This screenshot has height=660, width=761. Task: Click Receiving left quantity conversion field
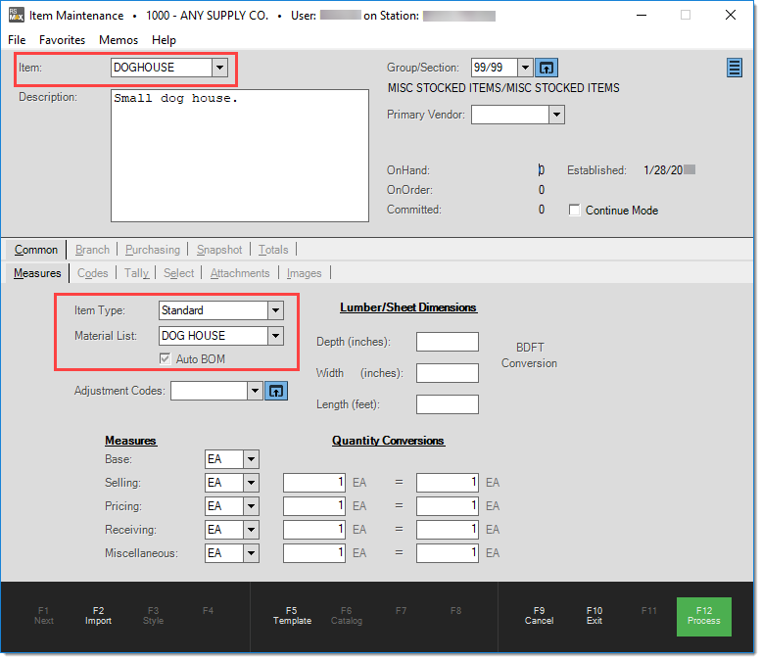pyautogui.click(x=315, y=532)
